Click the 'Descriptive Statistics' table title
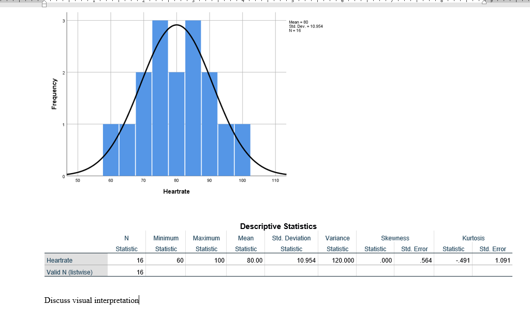The image size is (530, 321). pos(278,226)
